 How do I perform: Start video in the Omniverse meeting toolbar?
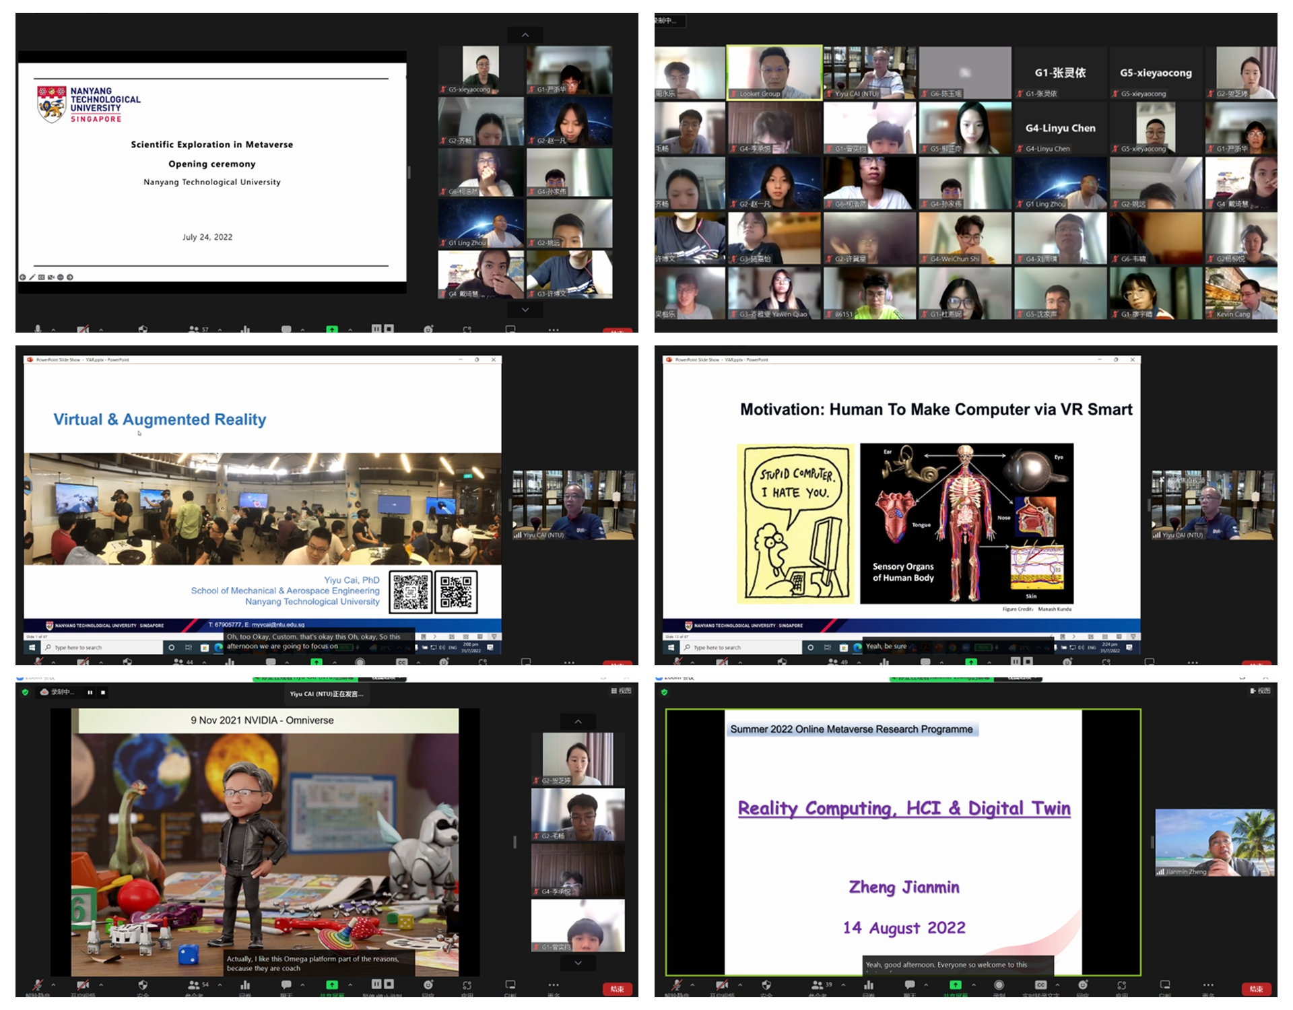pos(83,985)
